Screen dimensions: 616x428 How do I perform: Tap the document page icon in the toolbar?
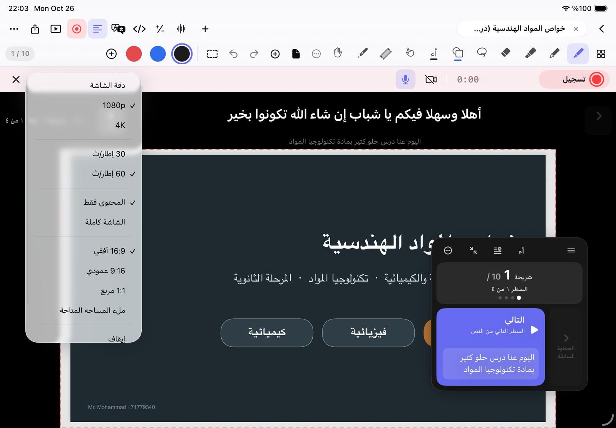pos(296,54)
